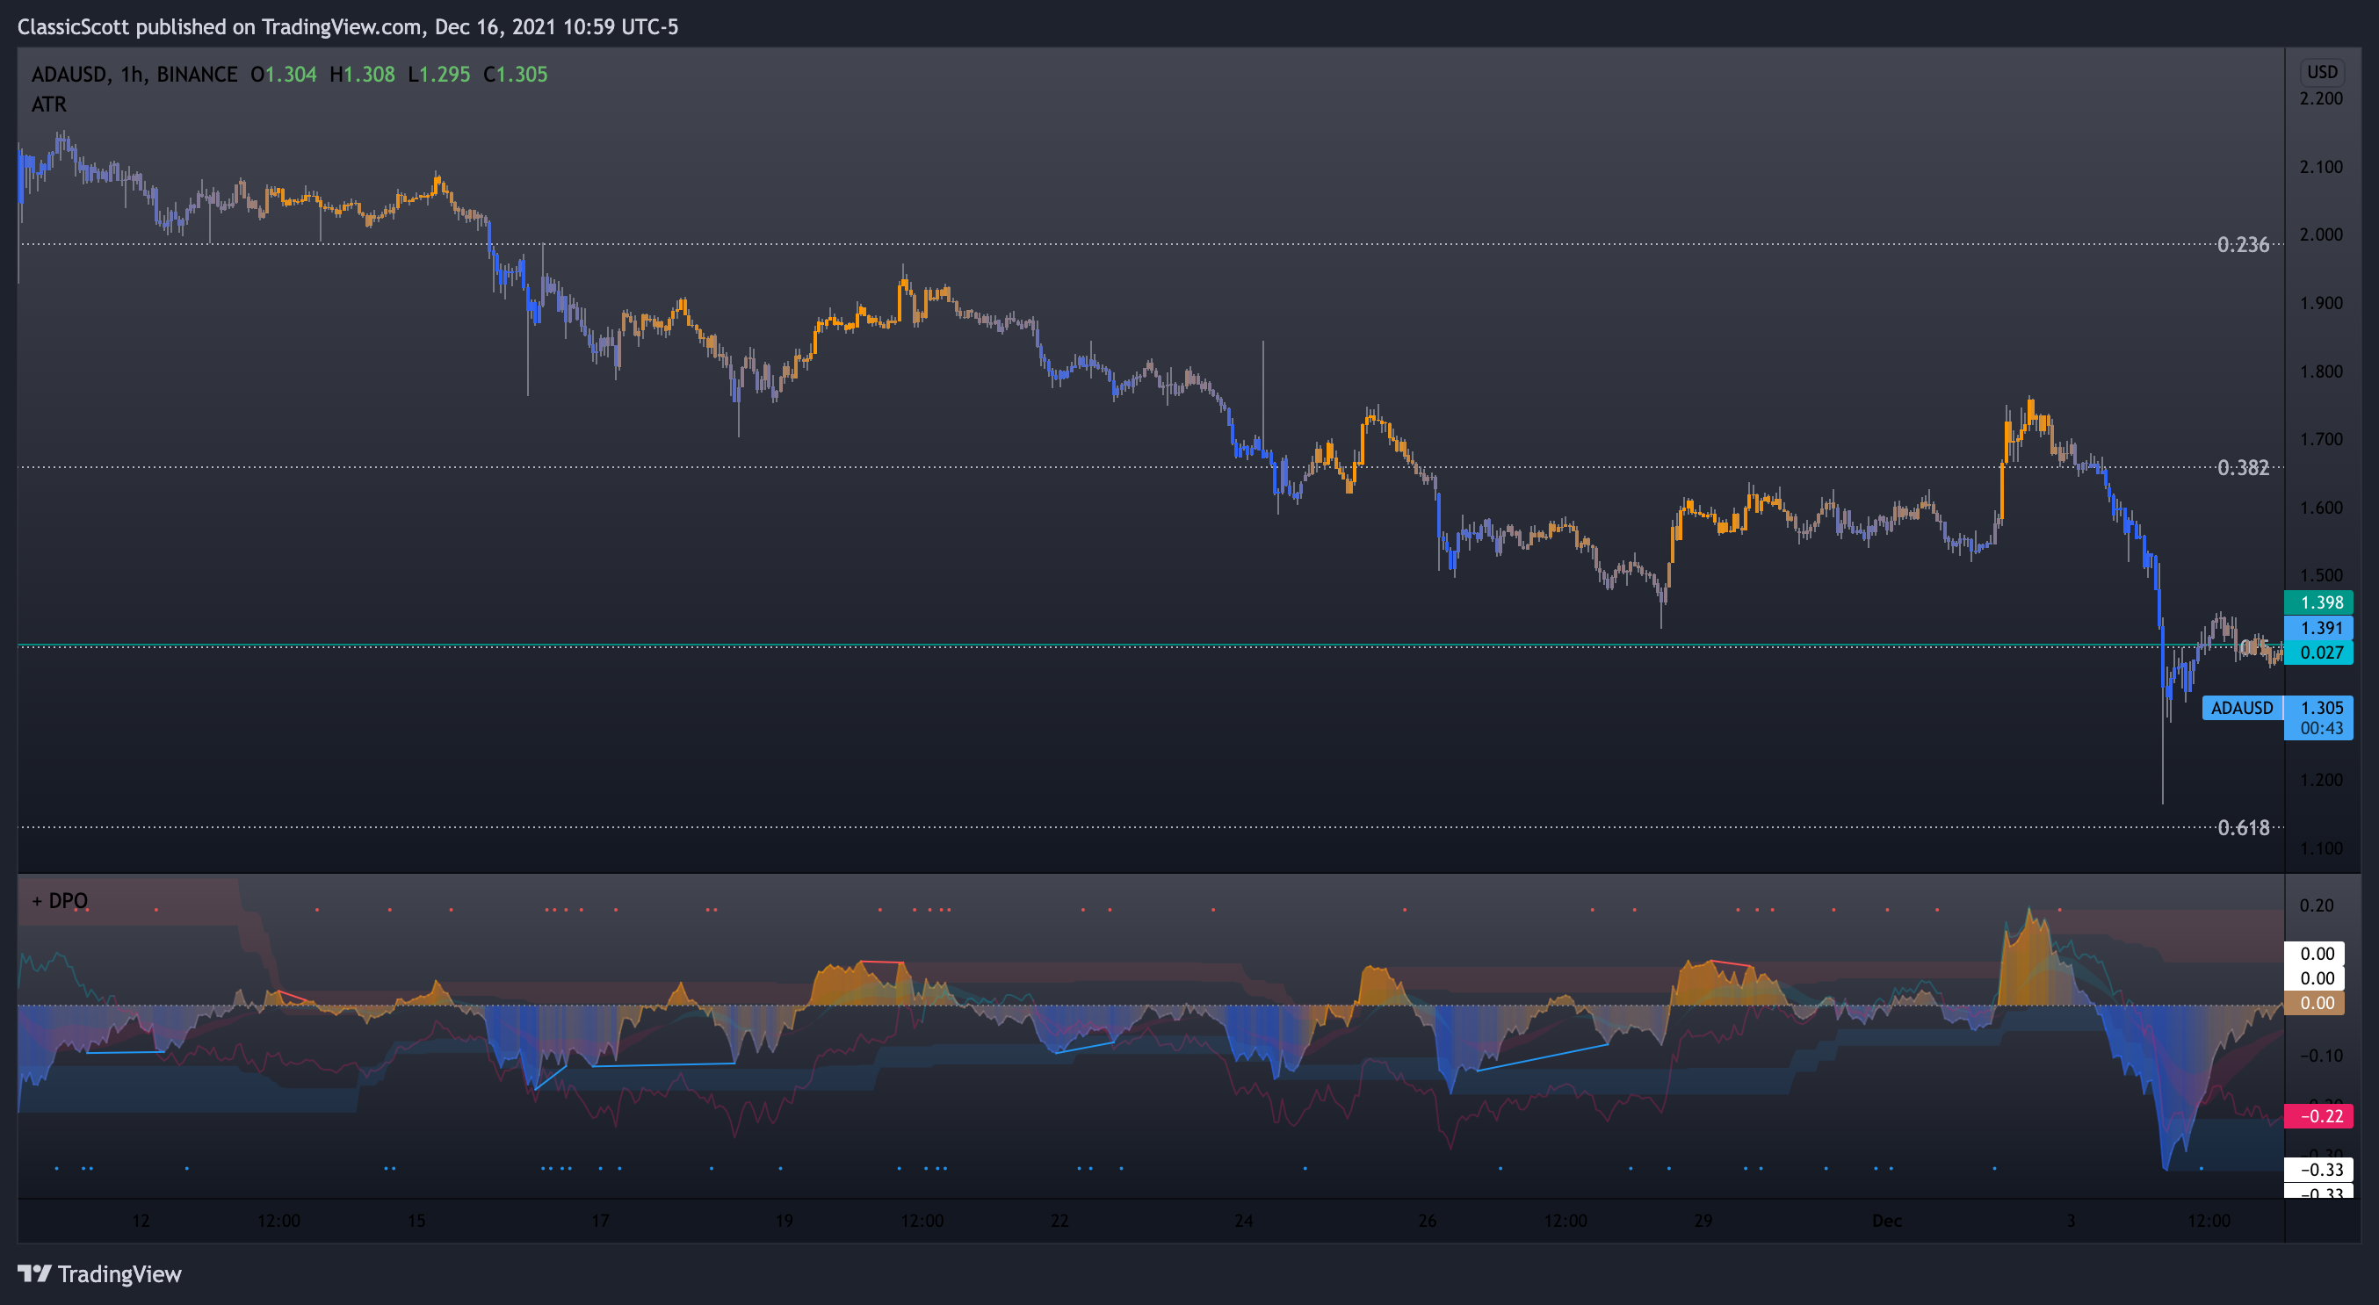Click 1.100 on the price axis
Screen dimensions: 2379x1305
point(2321,848)
